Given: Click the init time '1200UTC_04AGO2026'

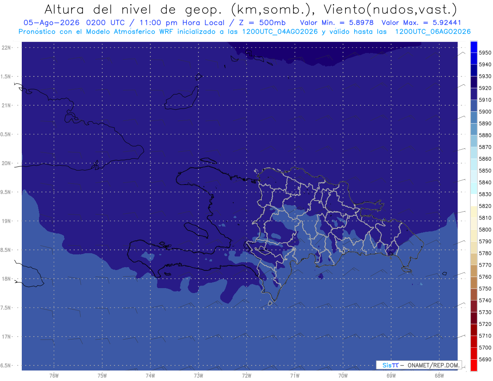Looking at the screenshot, I should (x=281, y=32).
